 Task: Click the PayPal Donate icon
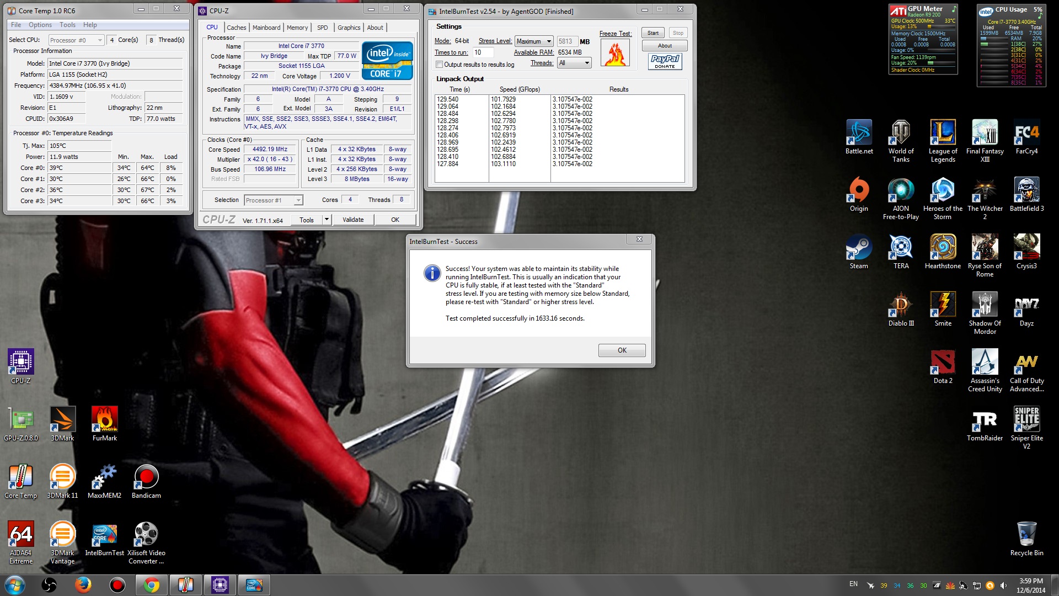[x=665, y=61]
